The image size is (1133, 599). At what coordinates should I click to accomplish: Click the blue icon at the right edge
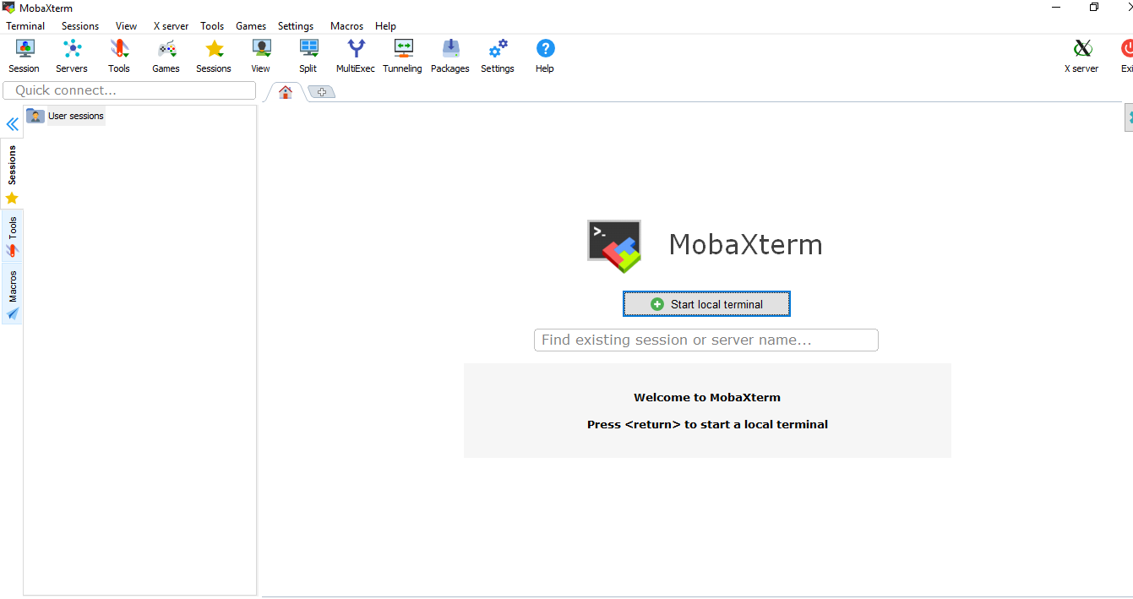pyautogui.click(x=1129, y=117)
